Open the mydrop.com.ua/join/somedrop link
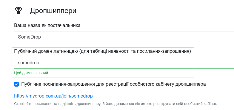Screen dimensions: 234x110 coord(53,96)
